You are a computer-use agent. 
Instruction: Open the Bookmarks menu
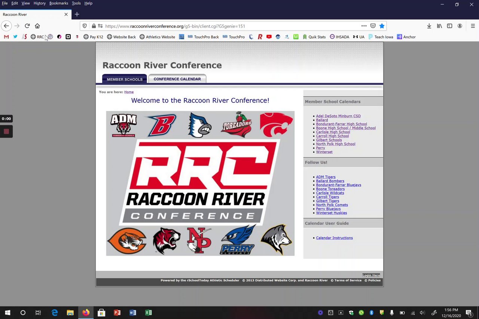pyautogui.click(x=59, y=3)
